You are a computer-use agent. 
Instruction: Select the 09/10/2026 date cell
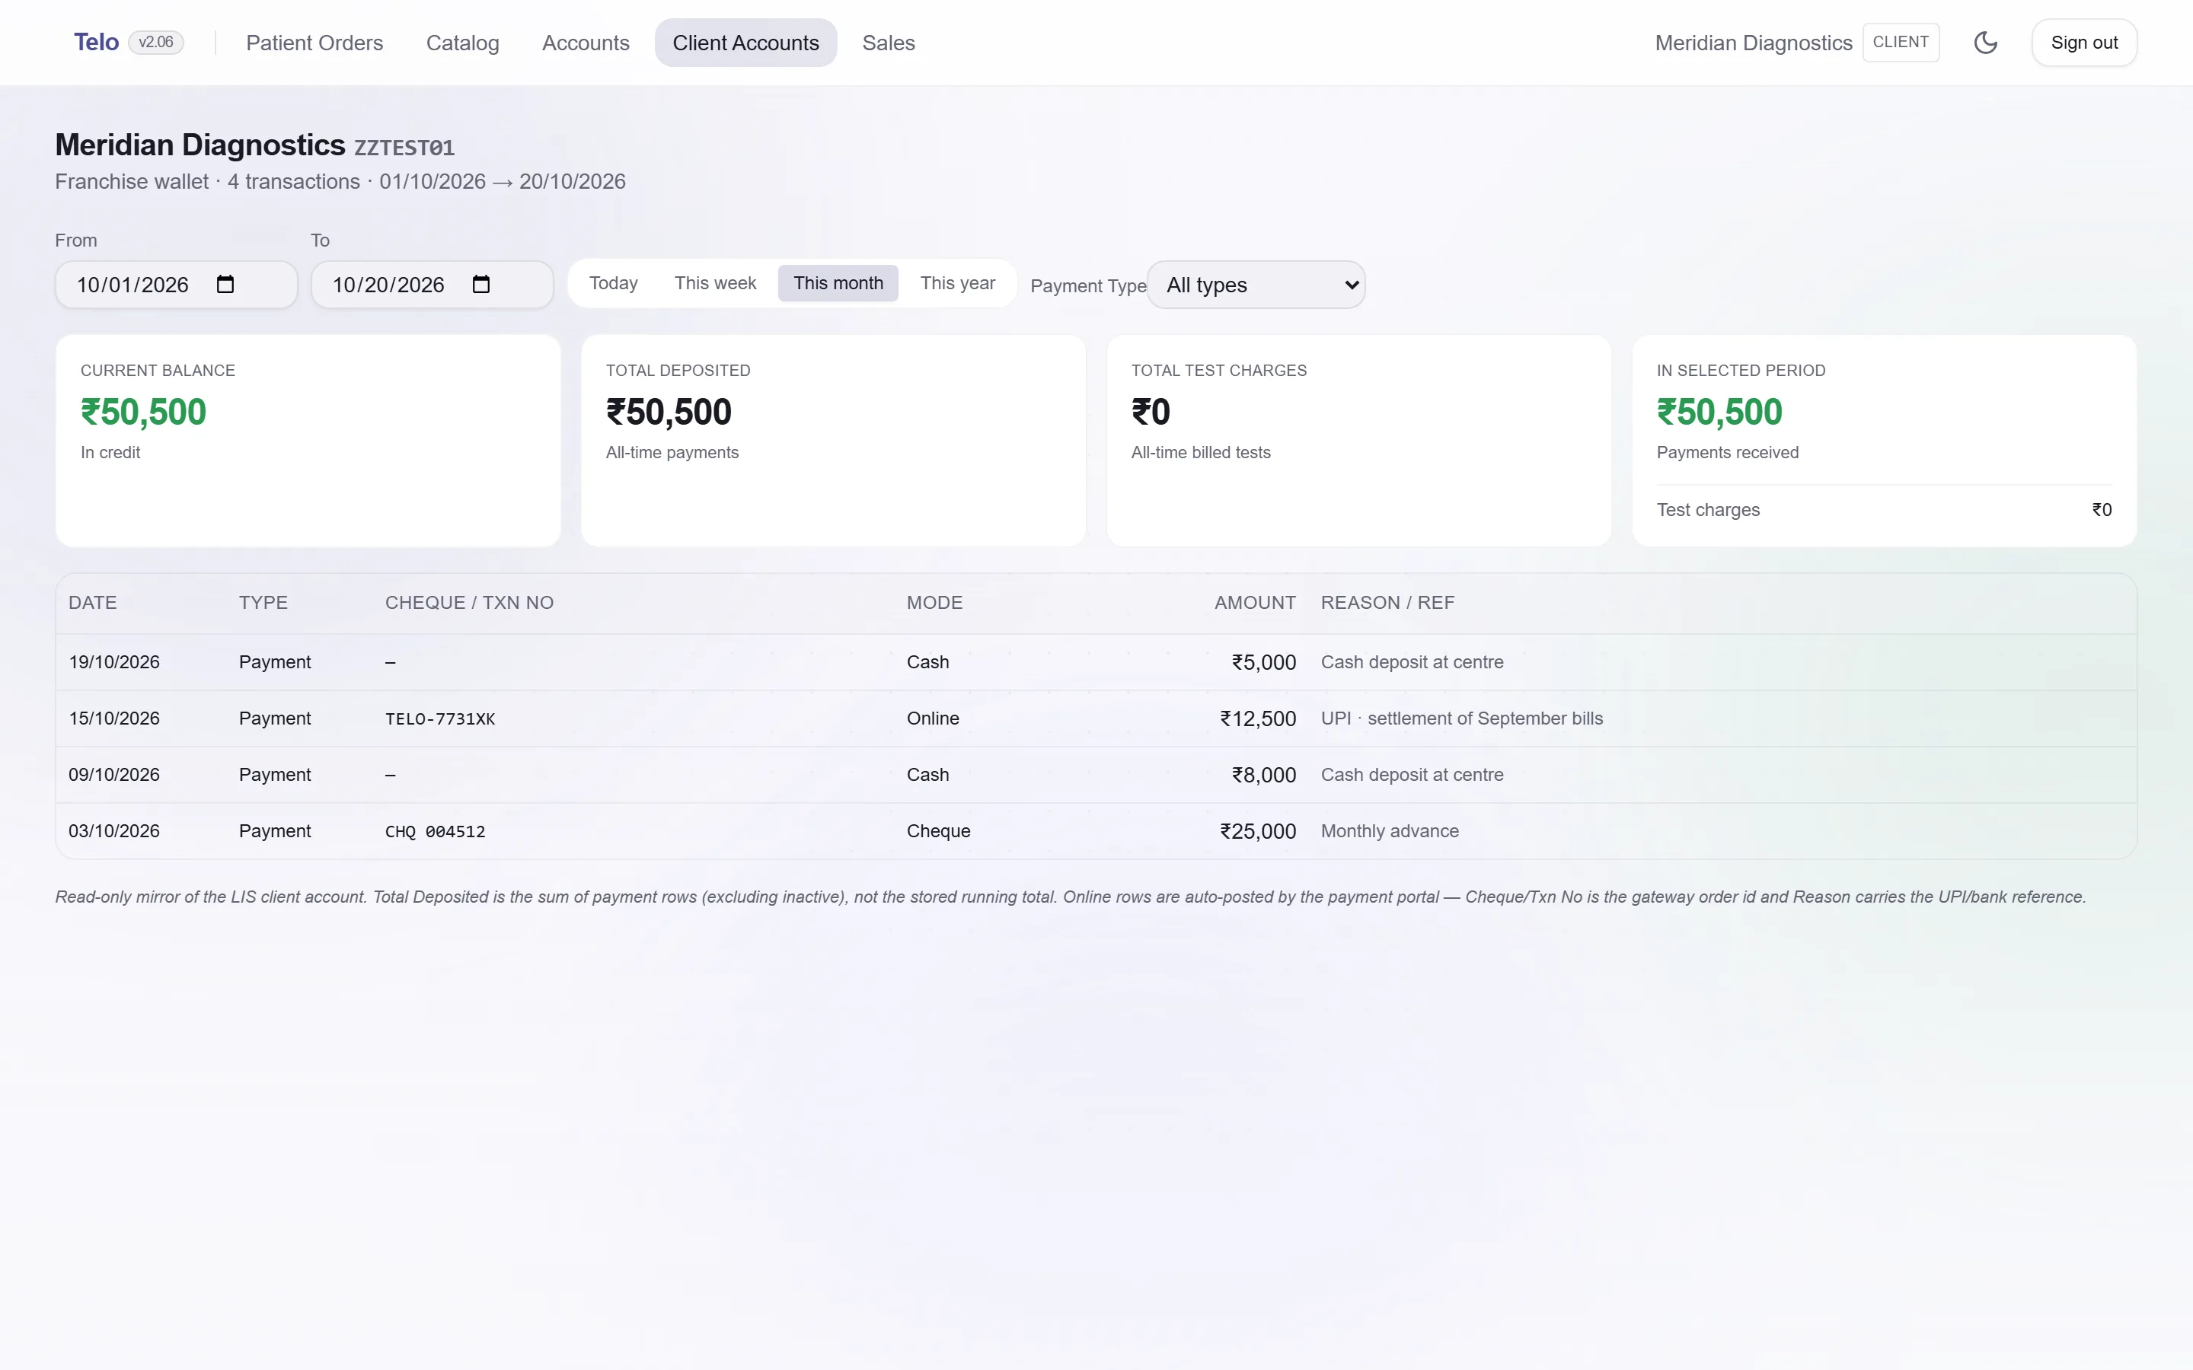[114, 775]
